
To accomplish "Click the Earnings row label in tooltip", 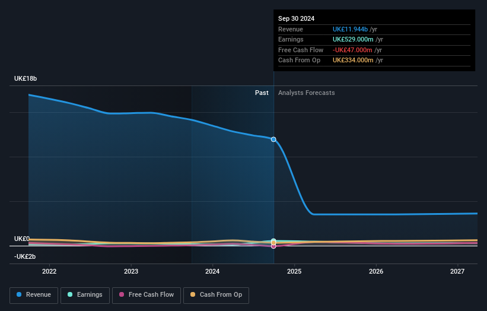I will [291, 39].
